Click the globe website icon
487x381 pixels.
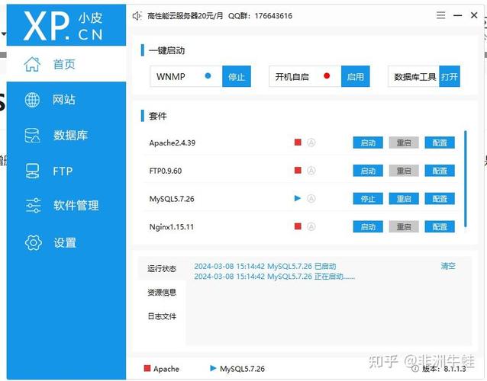[x=32, y=100]
